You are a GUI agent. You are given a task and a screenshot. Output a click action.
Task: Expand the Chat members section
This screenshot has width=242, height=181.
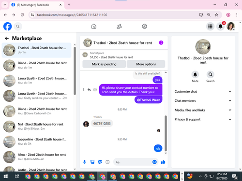click(203, 101)
